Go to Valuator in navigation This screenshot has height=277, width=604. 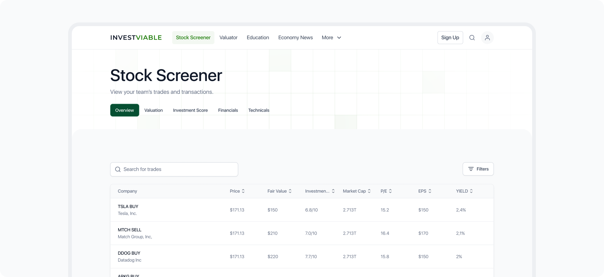[x=228, y=38]
